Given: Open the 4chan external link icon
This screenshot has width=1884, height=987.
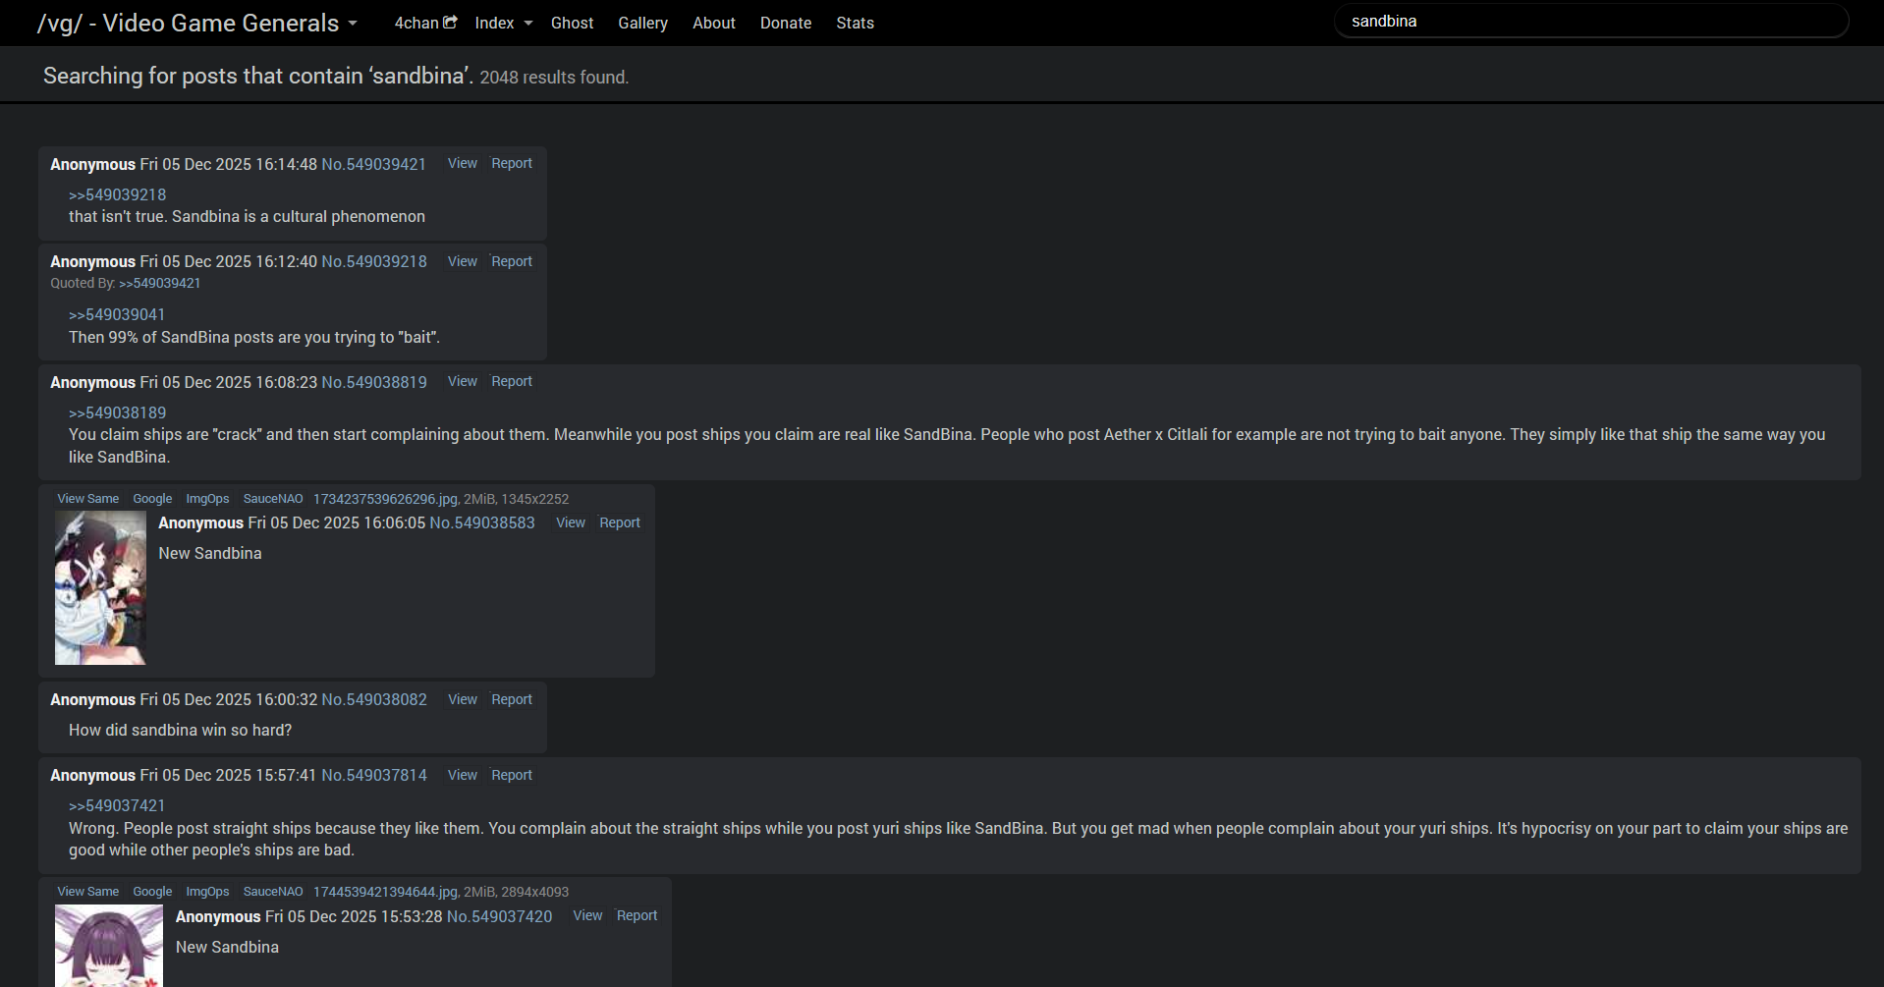Looking at the screenshot, I should click(x=450, y=22).
